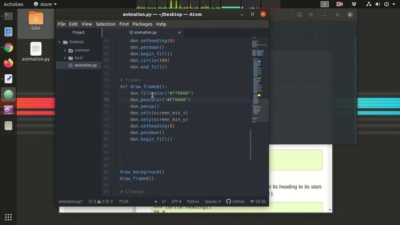
Task: Open system menu dropdown arrow
Action: point(394,4)
